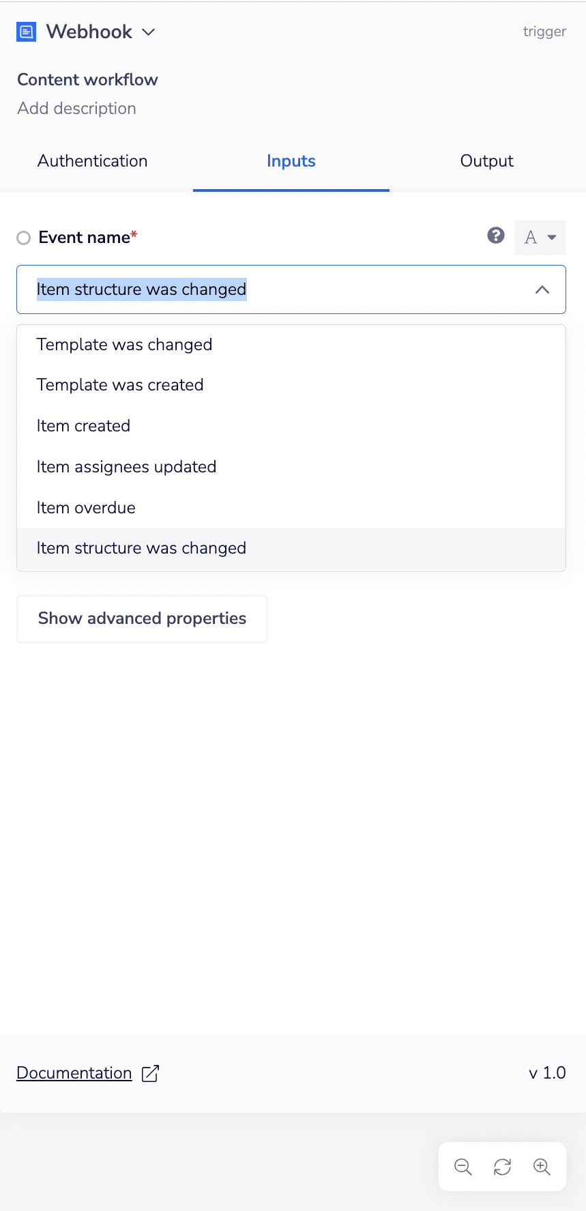This screenshot has width=586, height=1211.
Task: Zoom in using the magnifier plus icon
Action: pos(542,1166)
